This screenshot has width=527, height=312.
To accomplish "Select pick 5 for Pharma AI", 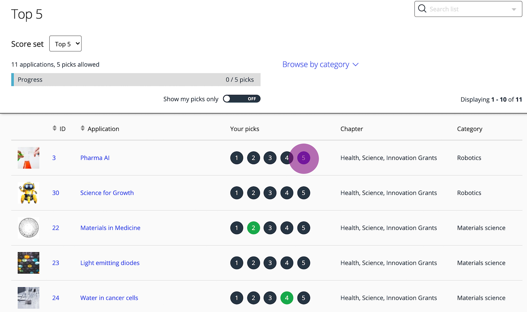I will point(304,158).
